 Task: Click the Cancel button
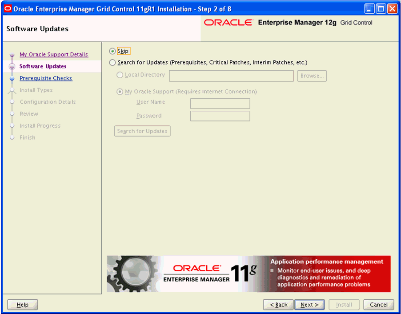pyautogui.click(x=379, y=305)
